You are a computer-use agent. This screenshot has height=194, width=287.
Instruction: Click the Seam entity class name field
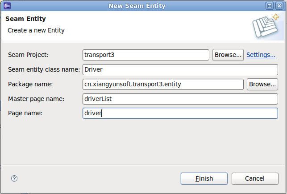[x=180, y=69]
